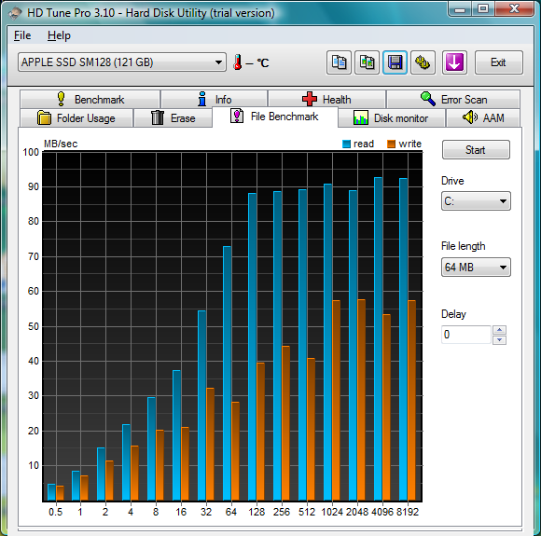Click the thermometer temperature indicator
The height and width of the screenshot is (536, 541).
click(237, 62)
